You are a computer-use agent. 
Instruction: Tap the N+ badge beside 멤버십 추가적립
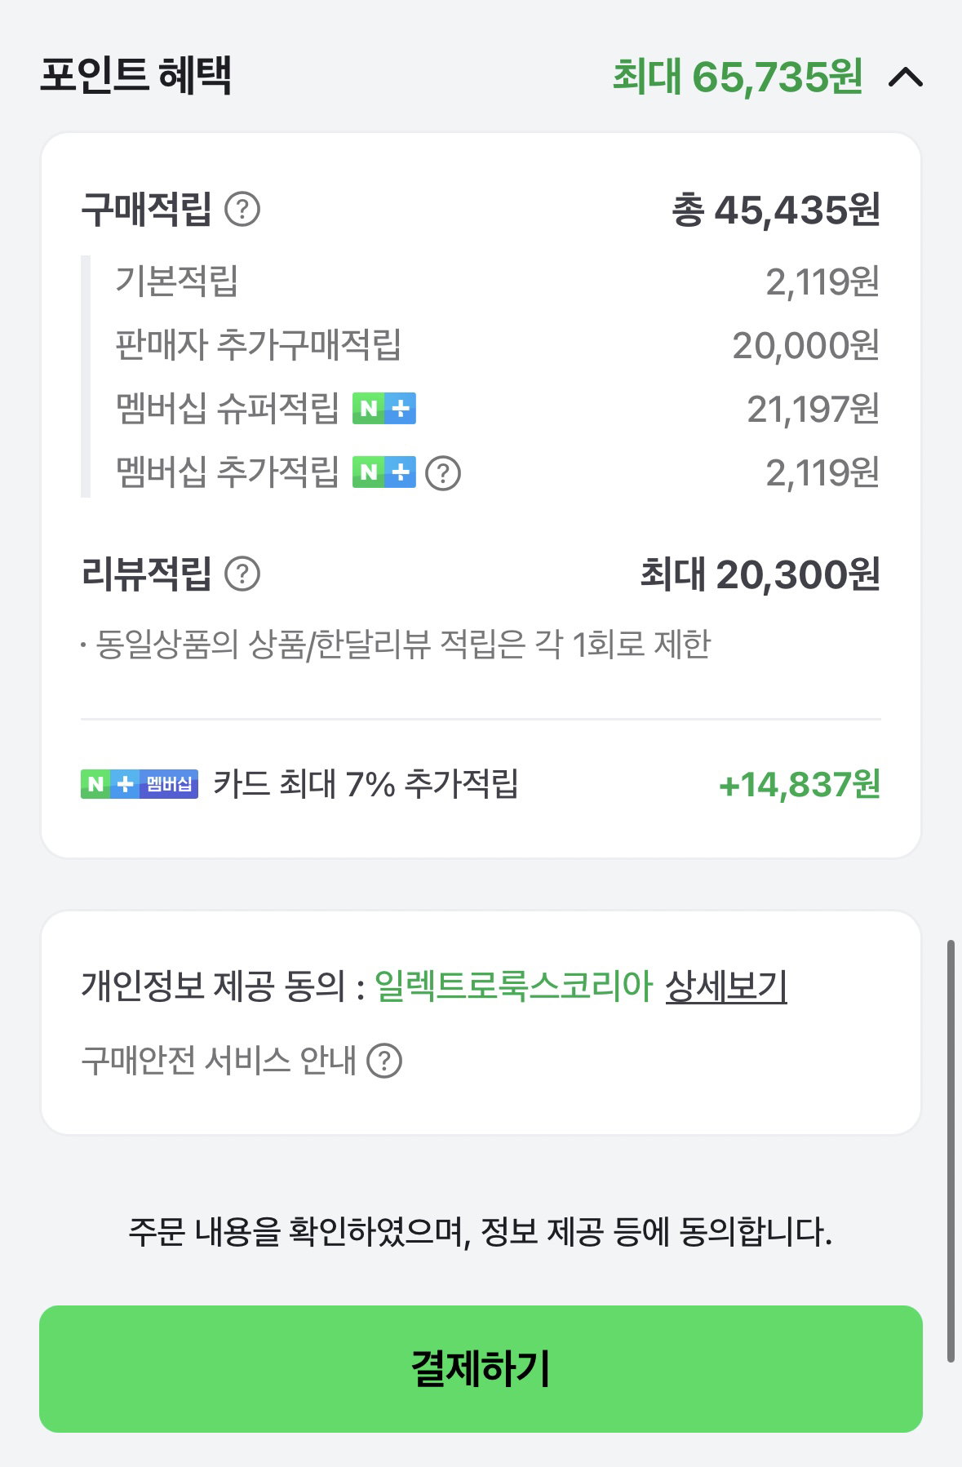pyautogui.click(x=384, y=472)
